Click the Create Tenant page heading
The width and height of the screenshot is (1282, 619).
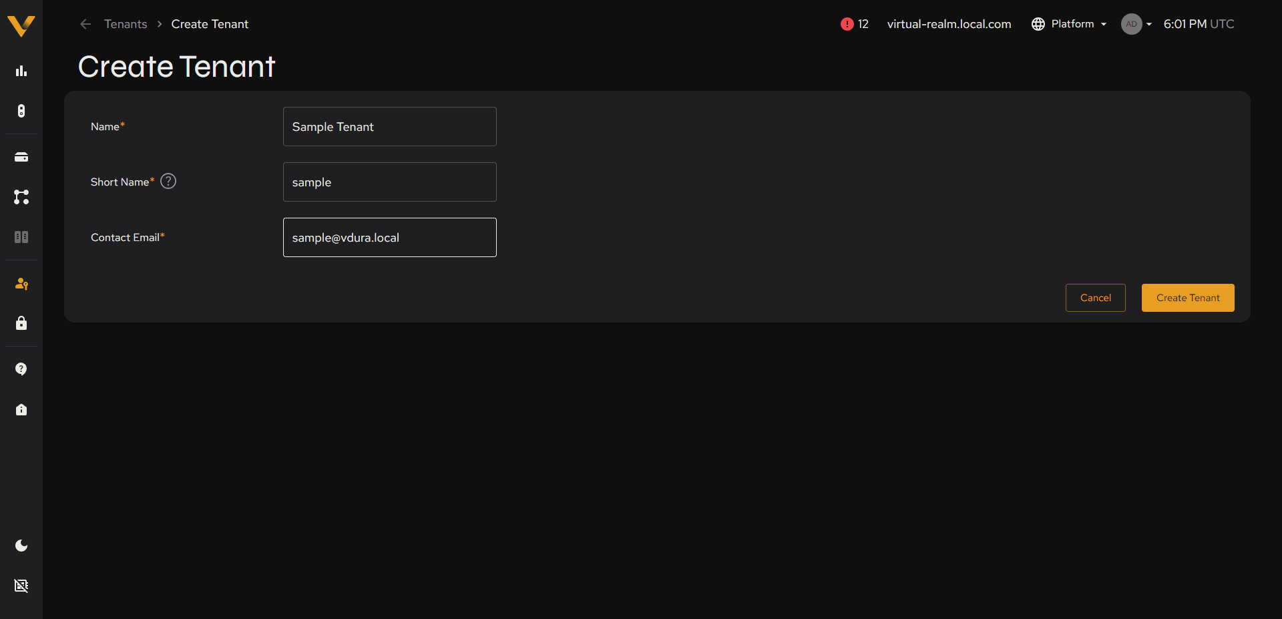point(176,67)
